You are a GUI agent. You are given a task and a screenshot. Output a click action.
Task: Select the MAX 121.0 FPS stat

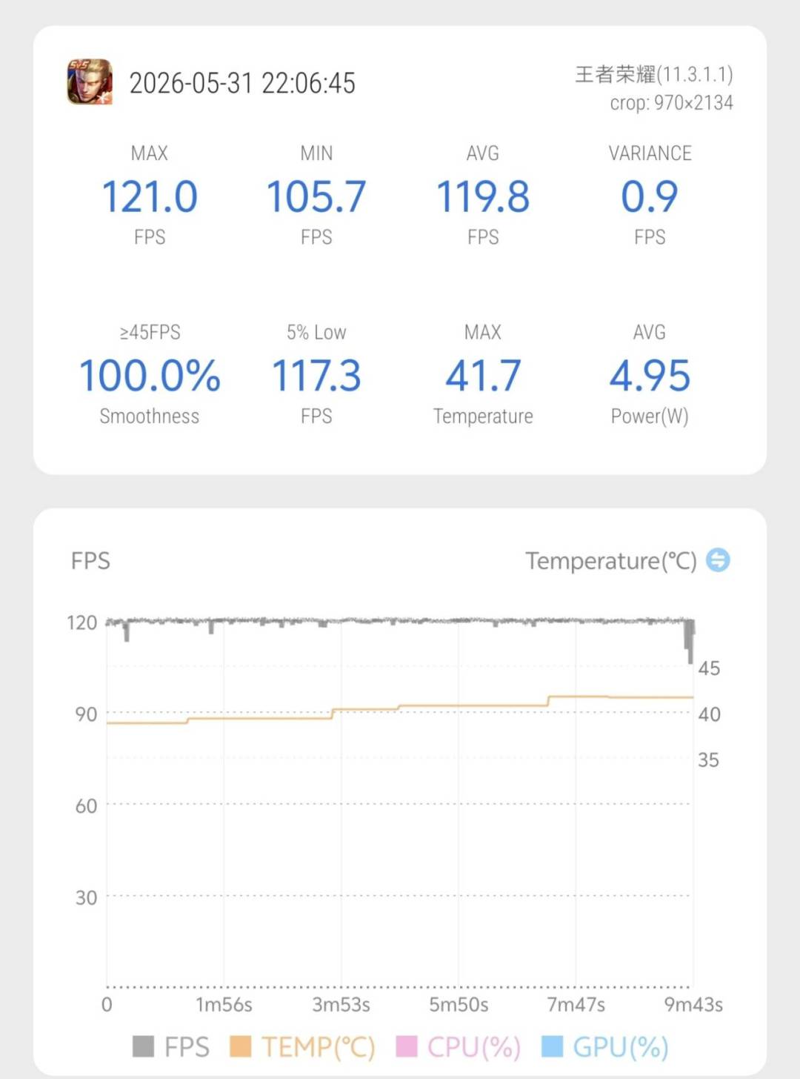(150, 196)
